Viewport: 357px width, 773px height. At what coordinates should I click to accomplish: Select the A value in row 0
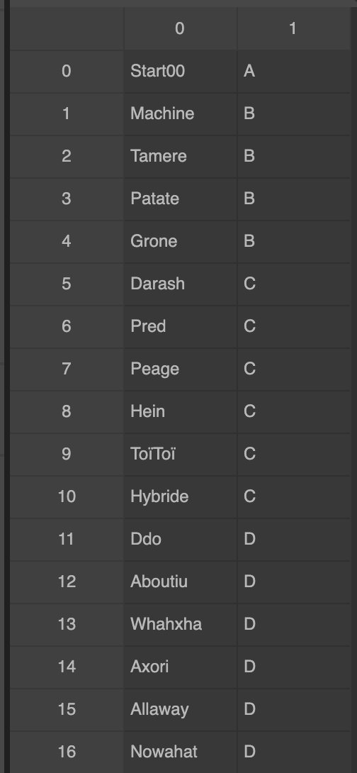[x=293, y=72]
